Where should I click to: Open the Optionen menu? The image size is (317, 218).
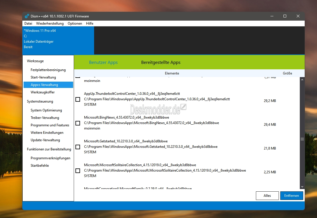pyautogui.click(x=75, y=23)
